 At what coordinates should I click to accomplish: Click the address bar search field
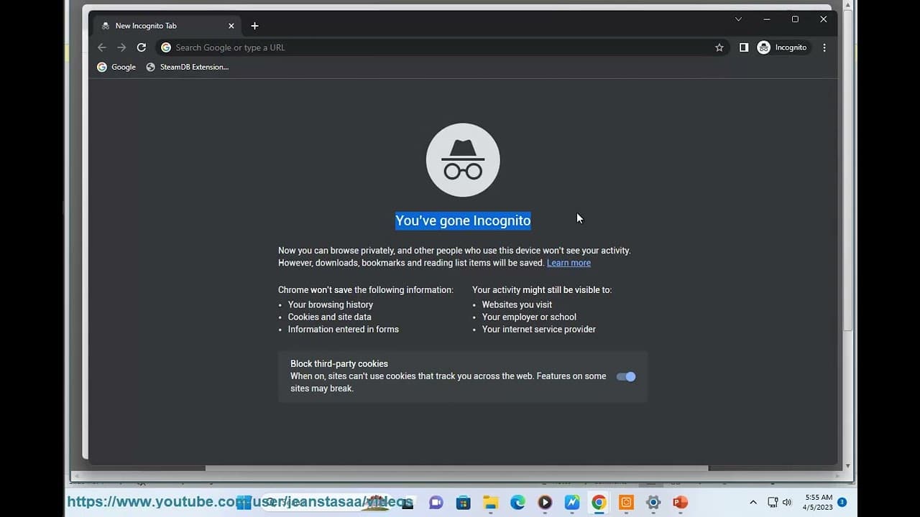coord(442,47)
